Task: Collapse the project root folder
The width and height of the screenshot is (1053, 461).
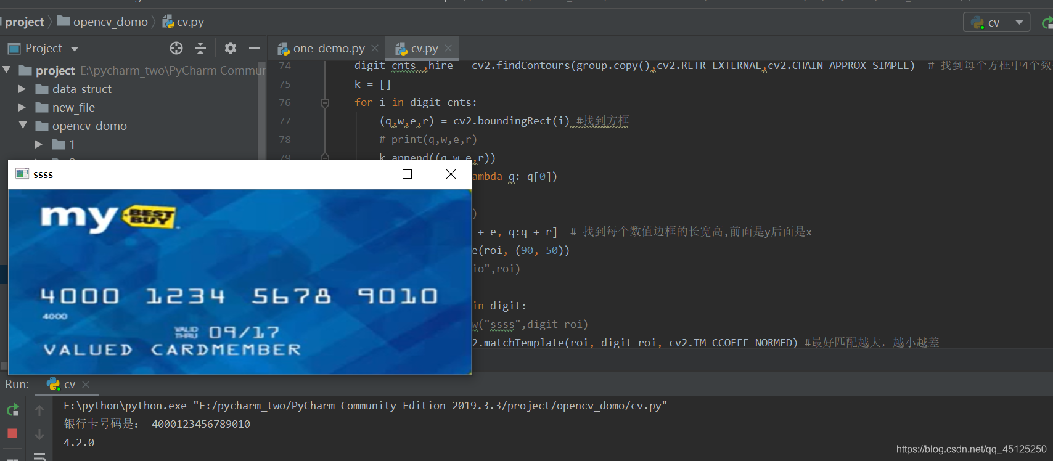Action: pyautogui.click(x=7, y=70)
